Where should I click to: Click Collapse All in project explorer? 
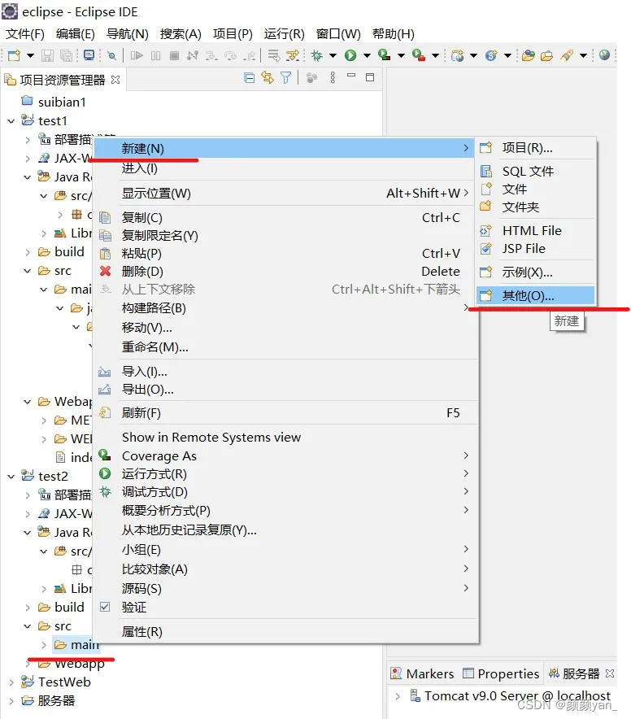point(250,78)
